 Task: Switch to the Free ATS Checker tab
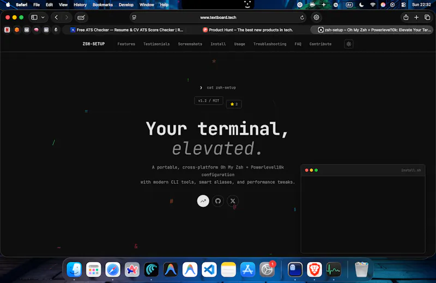(126, 30)
